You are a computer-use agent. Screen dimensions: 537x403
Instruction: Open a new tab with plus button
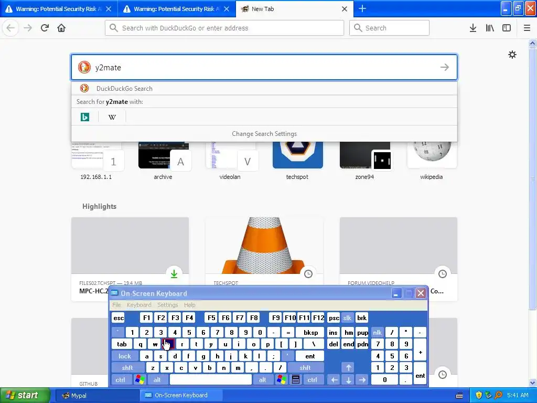362,8
